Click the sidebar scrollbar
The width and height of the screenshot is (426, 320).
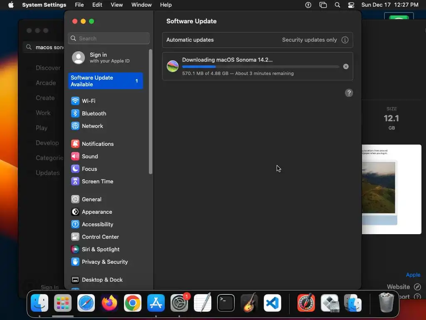151,112
